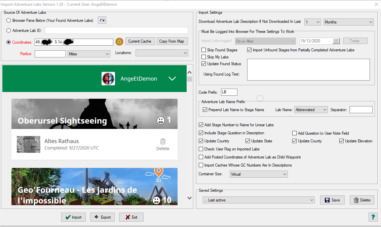Toggle Update Elevation checkbox
381x227 pixels.
[x=342, y=141]
